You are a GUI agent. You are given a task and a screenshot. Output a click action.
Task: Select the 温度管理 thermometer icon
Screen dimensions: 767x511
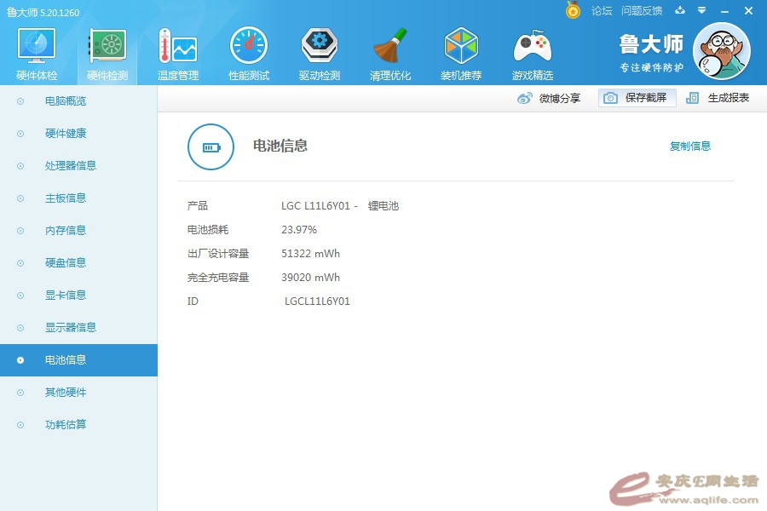click(177, 47)
